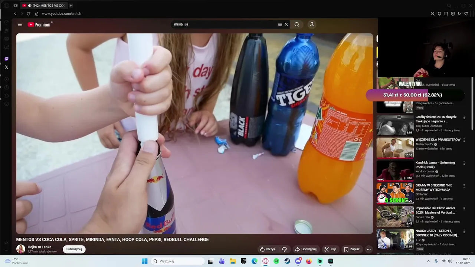This screenshot has width=475, height=267.
Task: Click Udostępnij share button
Action: click(x=306, y=249)
